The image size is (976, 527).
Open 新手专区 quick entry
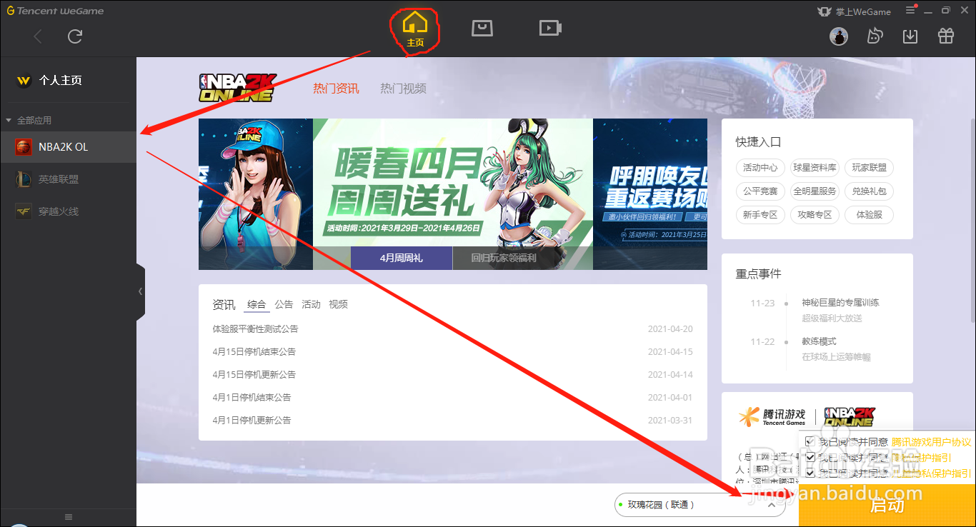(x=760, y=215)
